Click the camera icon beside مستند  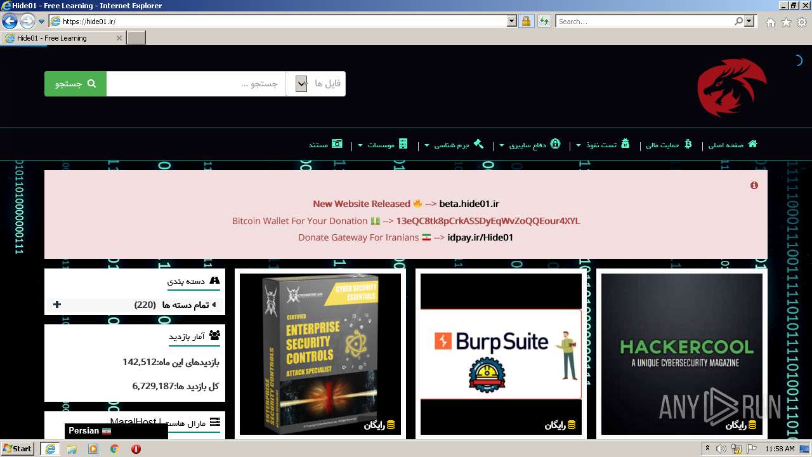tap(337, 144)
